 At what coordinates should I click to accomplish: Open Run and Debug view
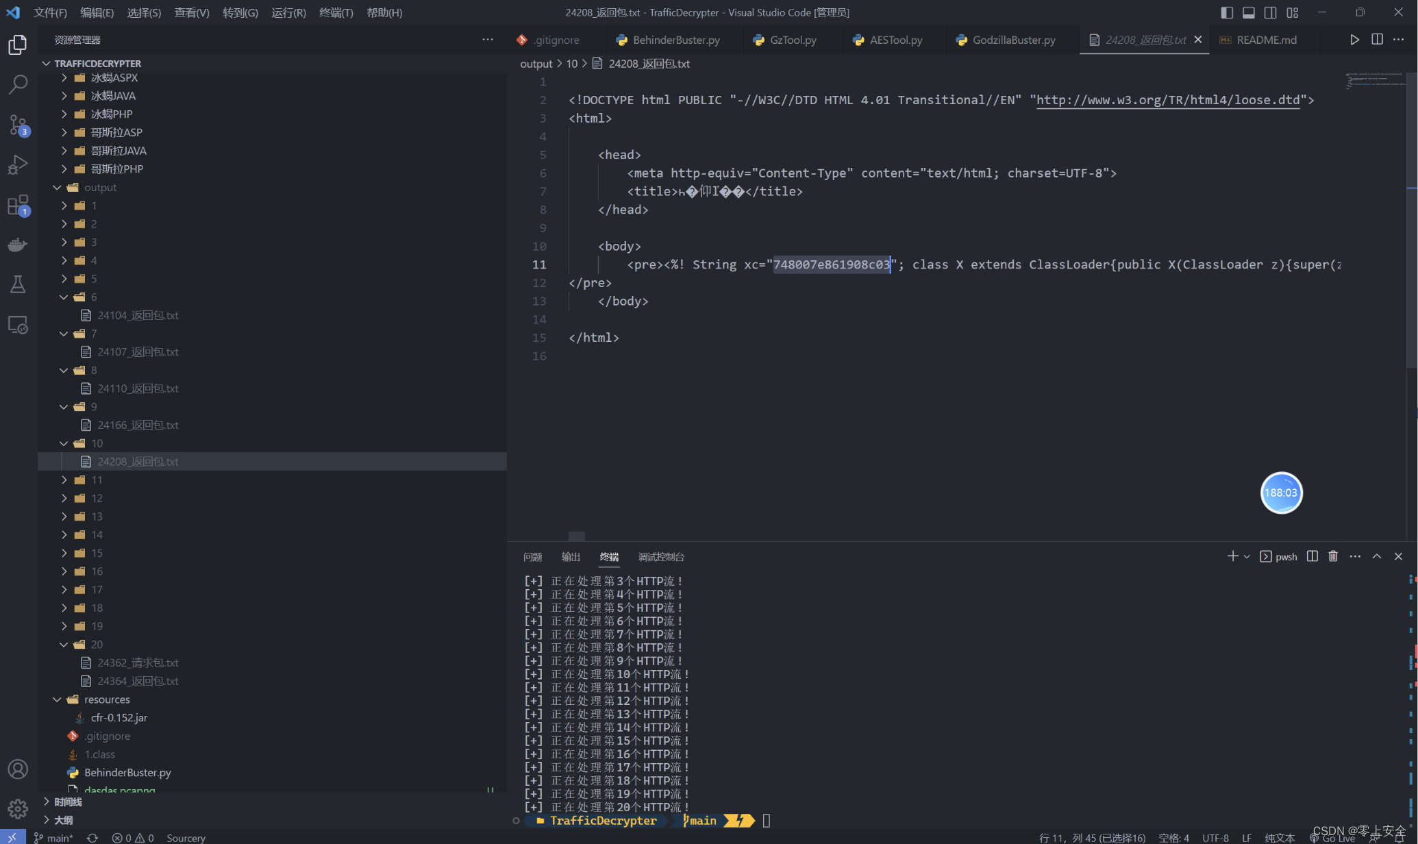(x=18, y=164)
